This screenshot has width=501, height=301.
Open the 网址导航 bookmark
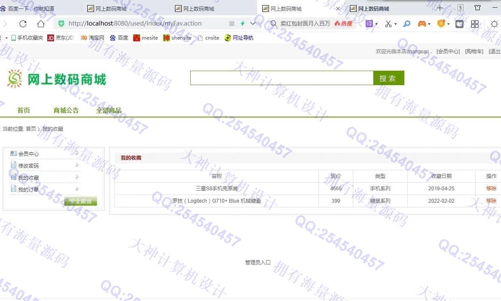coord(239,38)
